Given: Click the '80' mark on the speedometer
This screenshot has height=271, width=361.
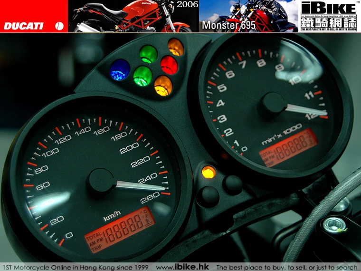Looking at the screenshot, I should pyautogui.click(x=42, y=170).
